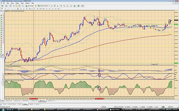Draw a horizontal line tool
The image size is (179, 111).
tap(12, 9)
